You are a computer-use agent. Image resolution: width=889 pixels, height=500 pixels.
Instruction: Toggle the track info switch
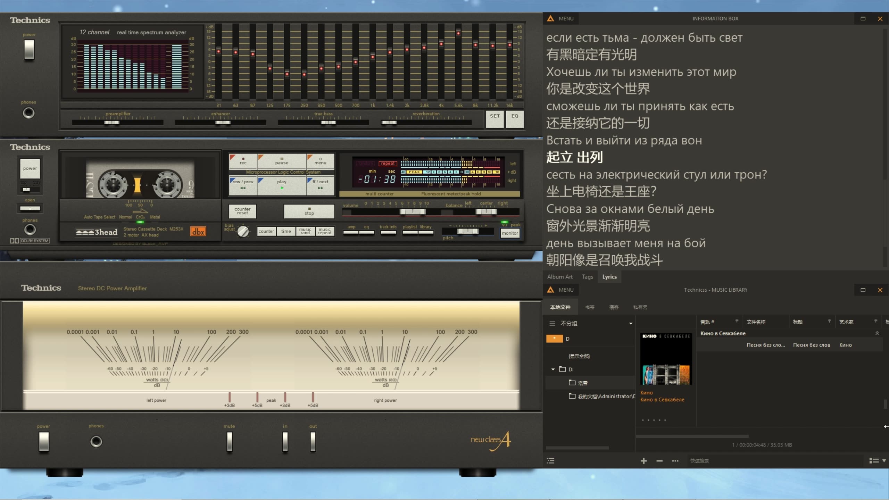[x=388, y=232]
